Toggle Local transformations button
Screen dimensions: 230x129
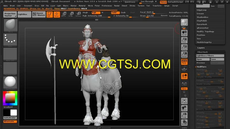click(x=184, y=76)
